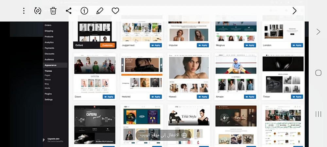Open Payments in the sidebar
The width and height of the screenshot is (327, 147).
[49, 48]
